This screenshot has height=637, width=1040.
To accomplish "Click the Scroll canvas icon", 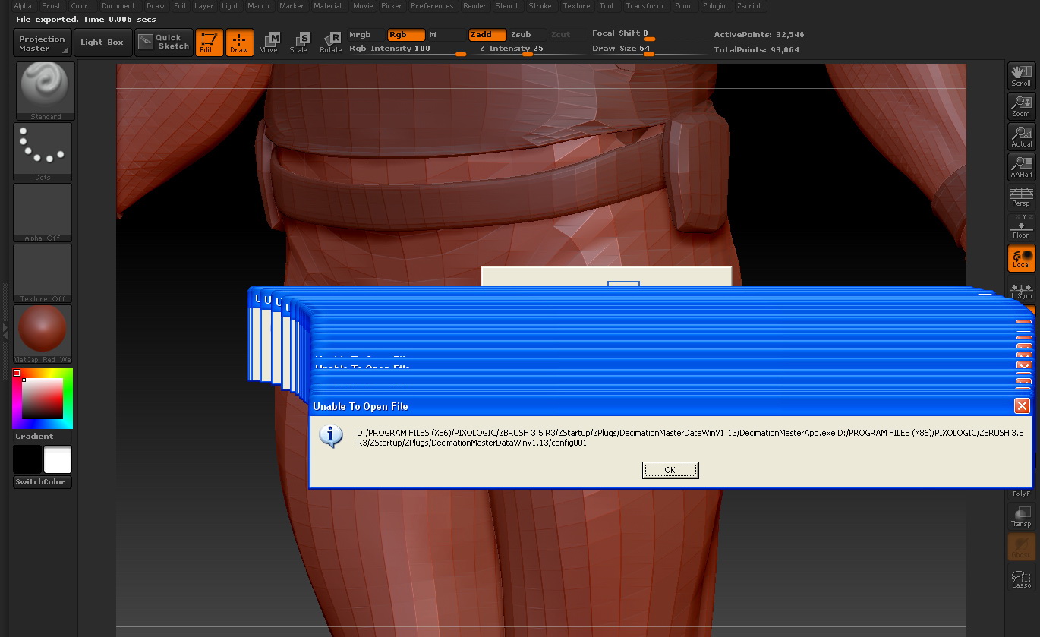I will (1021, 75).
